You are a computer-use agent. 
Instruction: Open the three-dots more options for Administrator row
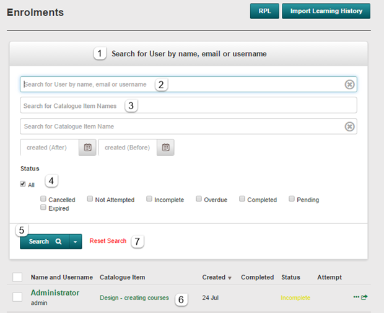coord(356,298)
